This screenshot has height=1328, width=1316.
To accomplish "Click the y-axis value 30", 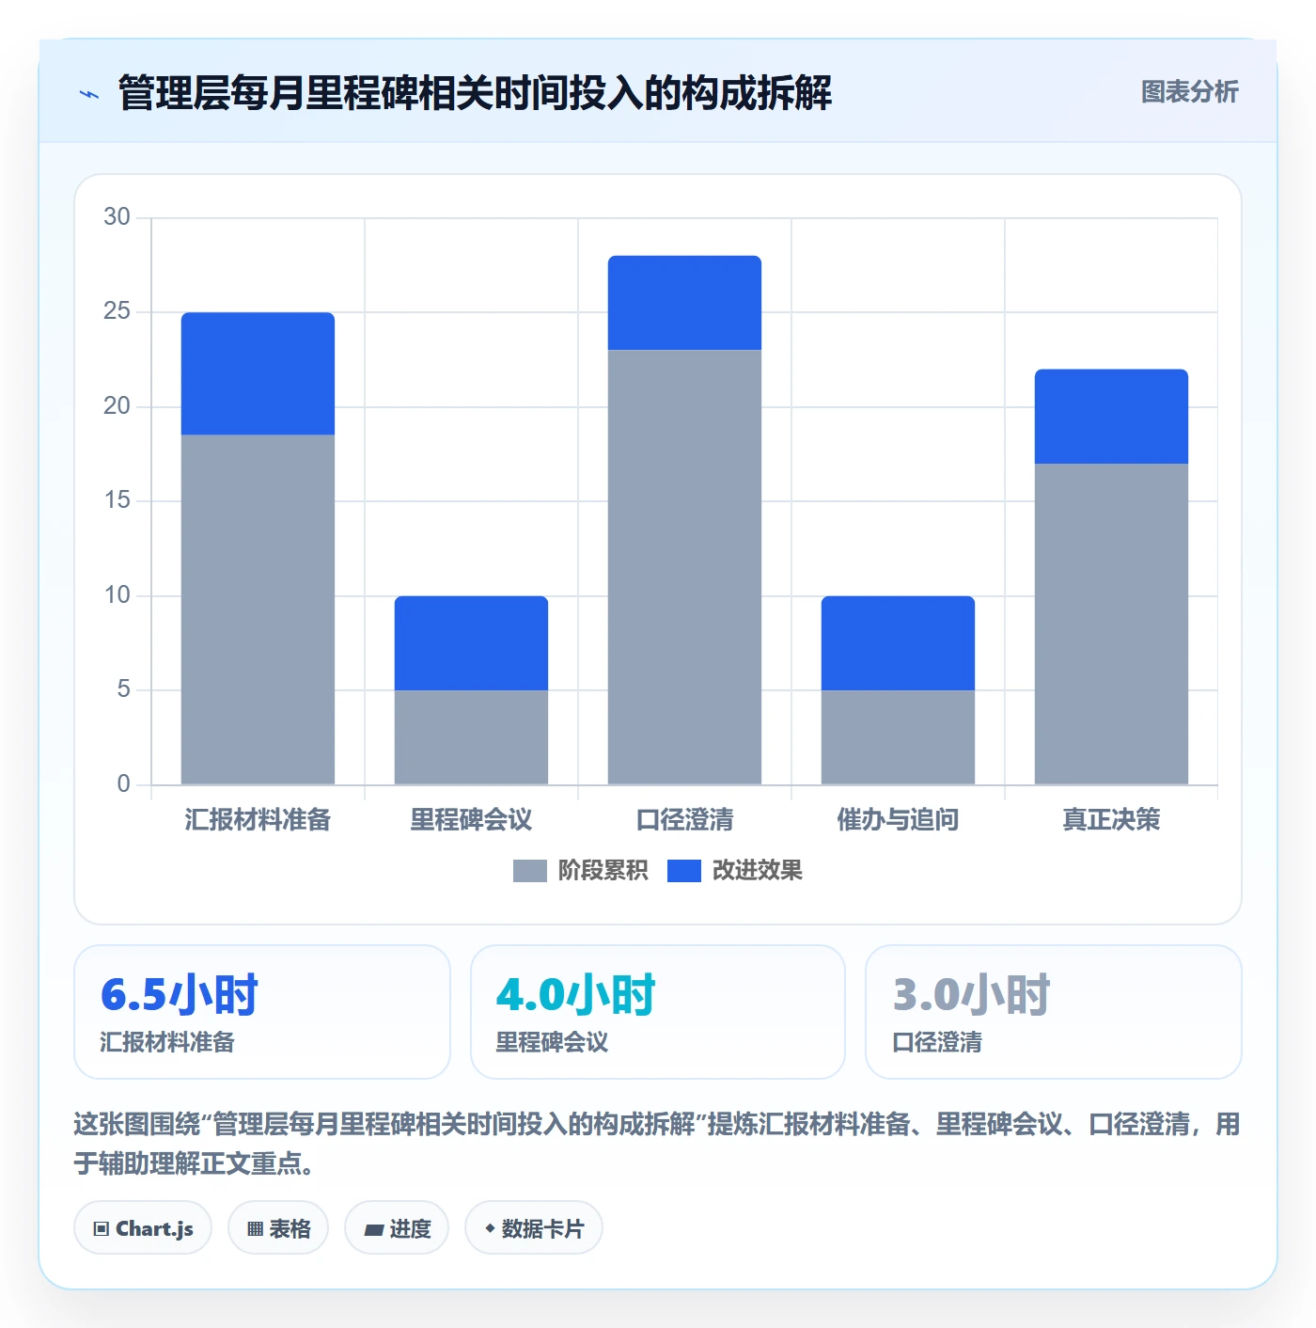I will point(117,217).
